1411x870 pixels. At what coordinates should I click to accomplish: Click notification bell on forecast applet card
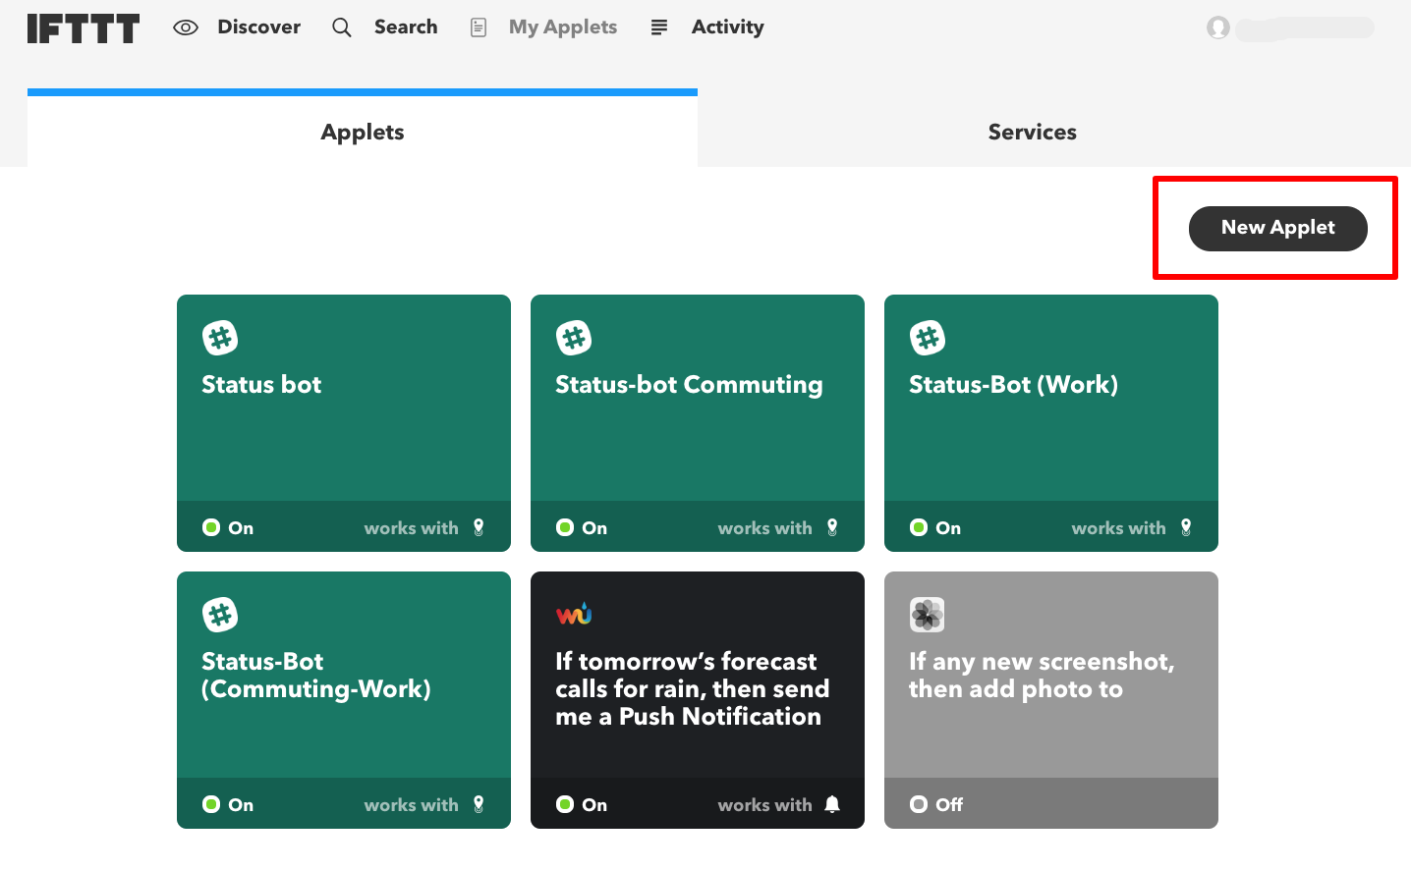point(832,804)
